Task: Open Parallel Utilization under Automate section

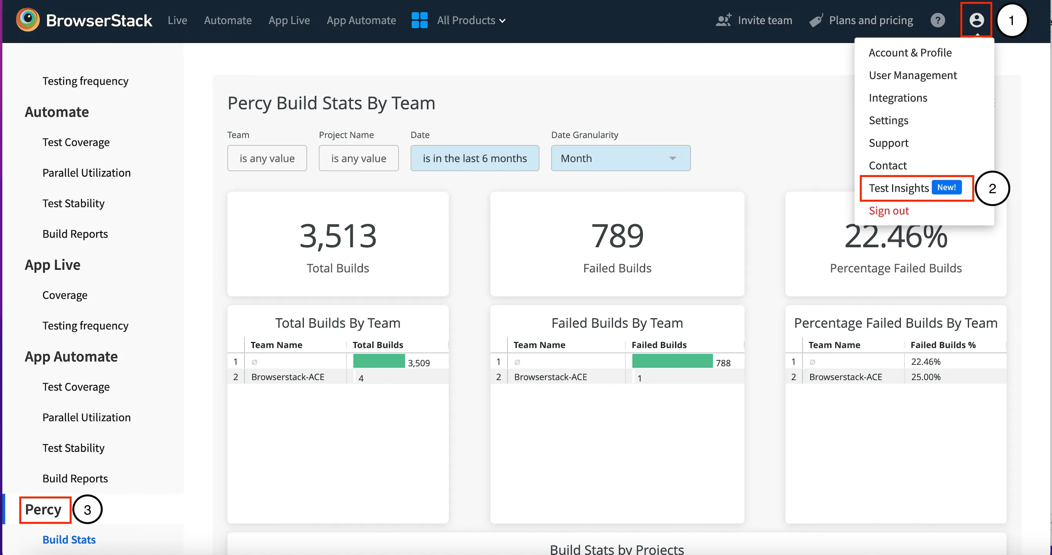Action: pos(86,173)
